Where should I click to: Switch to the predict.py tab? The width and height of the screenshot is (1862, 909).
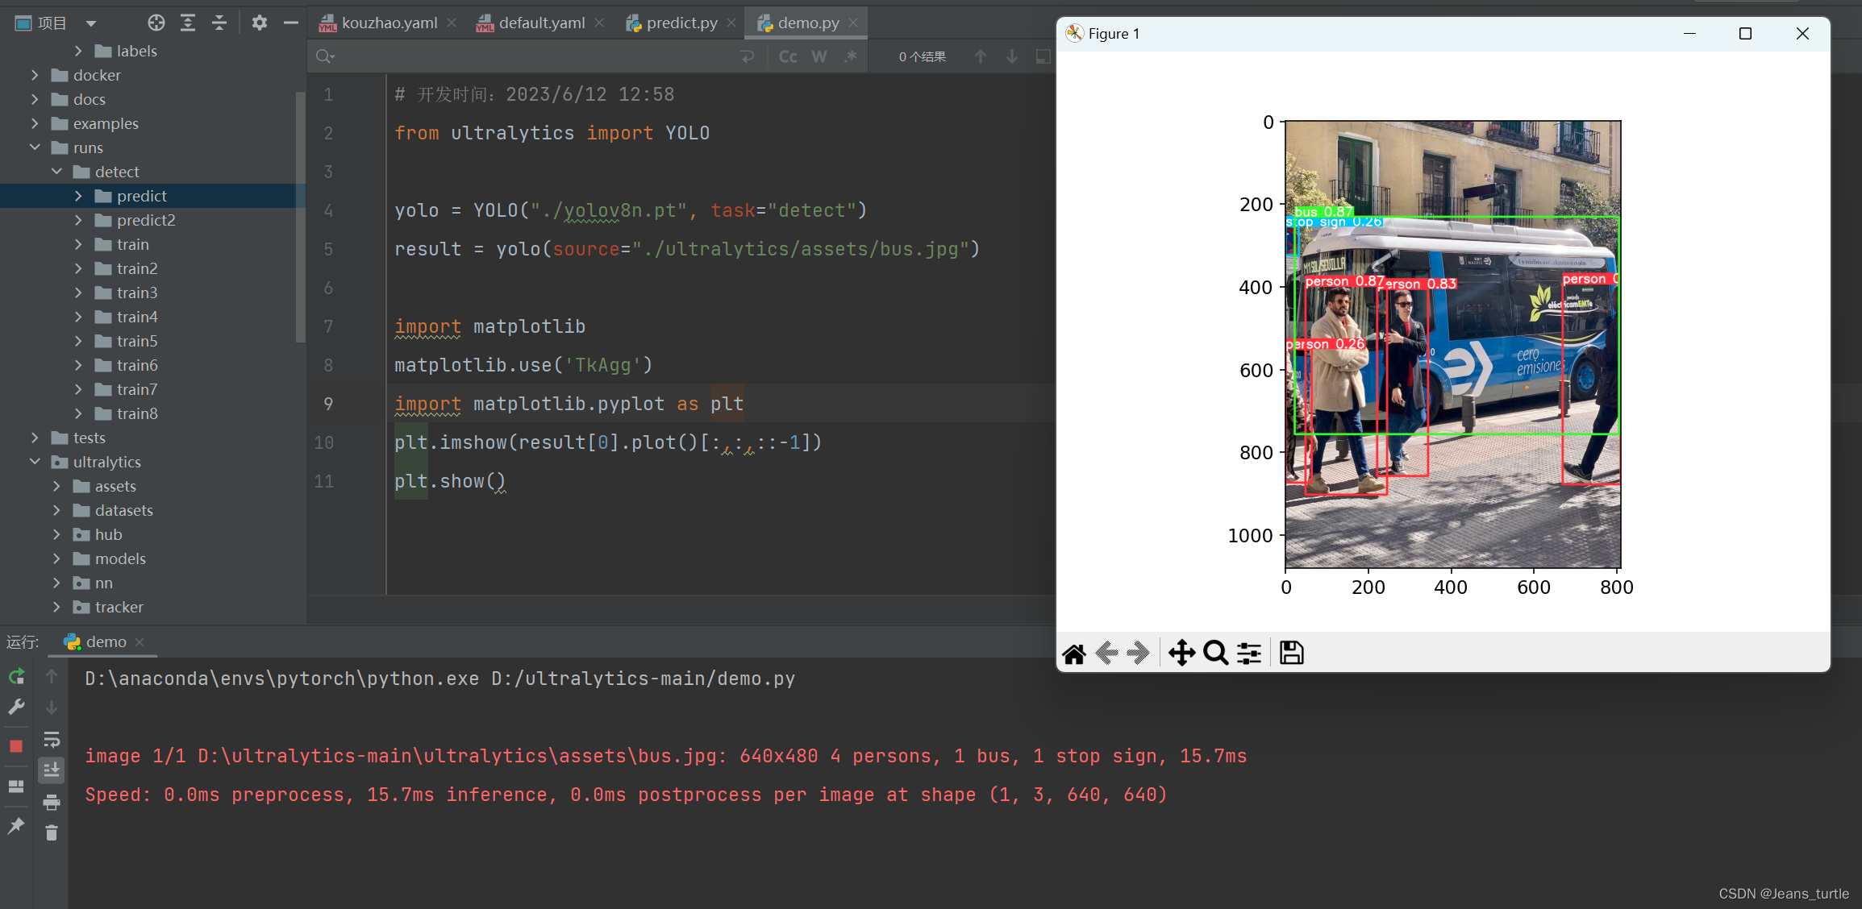point(681,23)
